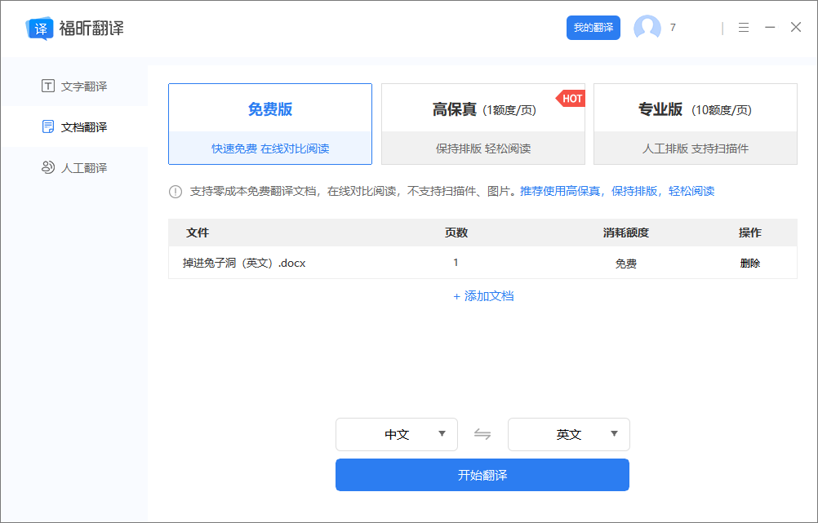The image size is (818, 523).
Task: Delete 掉进兔子洞（英文）.docx via 删除 link
Action: 750,263
